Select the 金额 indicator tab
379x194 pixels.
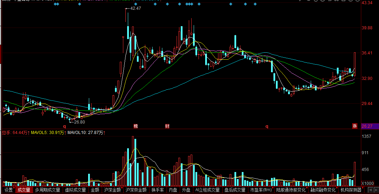click(x=95, y=190)
